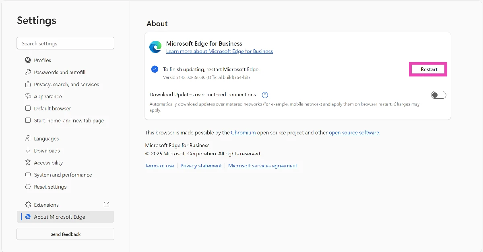Select System and performance
Screen dimensions: 483x252
click(63, 175)
